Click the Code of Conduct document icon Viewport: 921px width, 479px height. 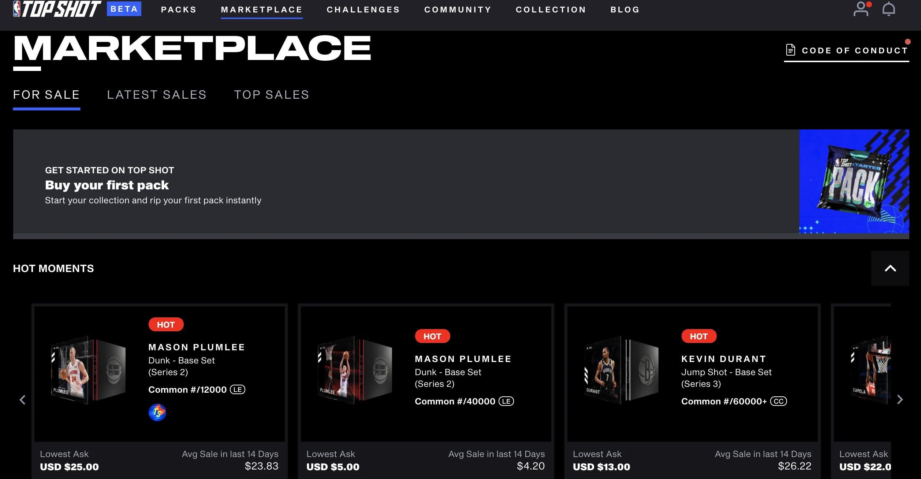[791, 50]
